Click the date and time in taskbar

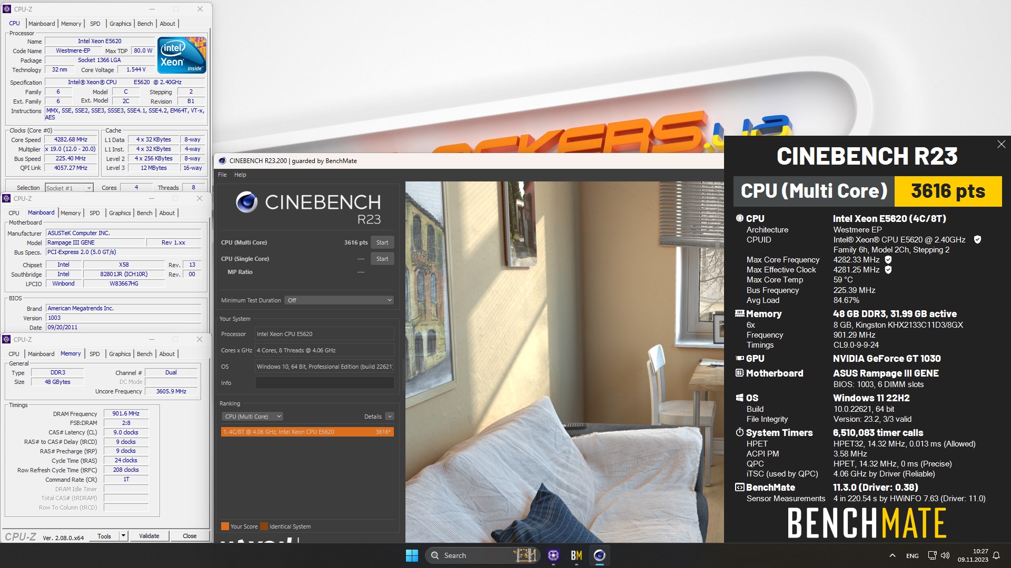pyautogui.click(x=973, y=555)
